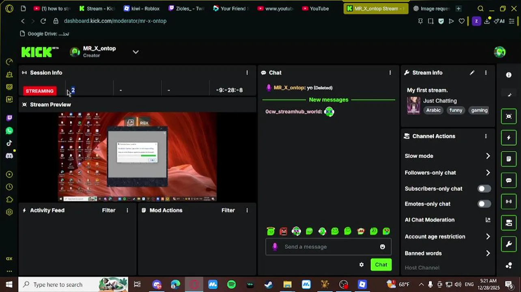Image resolution: width=521 pixels, height=292 pixels.
Task: Focus the 'Send a message' field
Action: click(x=329, y=247)
